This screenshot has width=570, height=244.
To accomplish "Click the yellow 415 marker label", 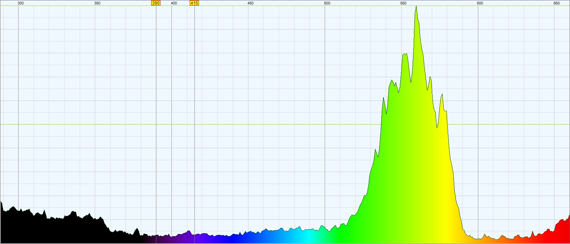I will pyautogui.click(x=194, y=3).
